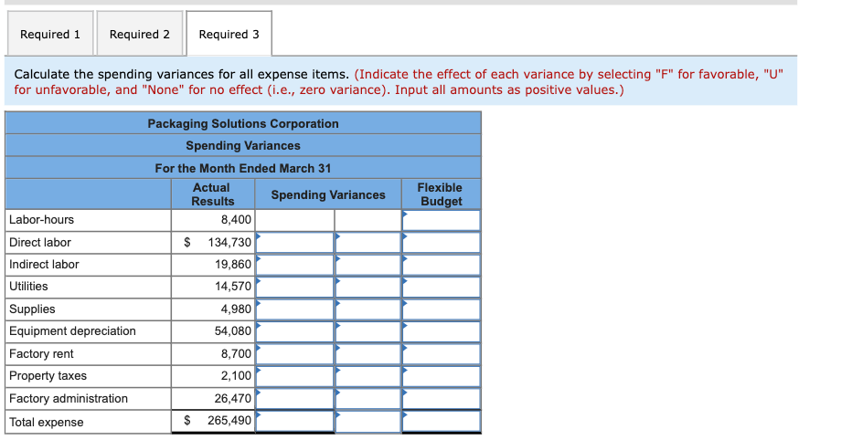
Task: Click the Actual Results column header
Action: pyautogui.click(x=212, y=194)
